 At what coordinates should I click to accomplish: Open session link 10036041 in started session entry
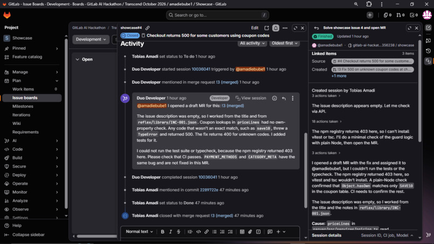201,69
